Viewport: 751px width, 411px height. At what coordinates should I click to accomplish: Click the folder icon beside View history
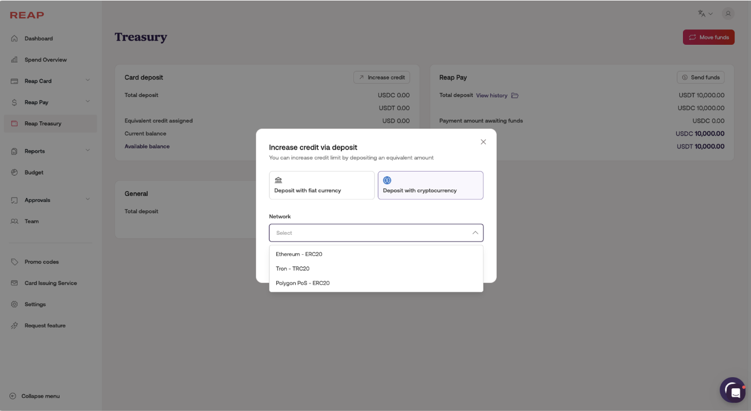[x=515, y=95]
